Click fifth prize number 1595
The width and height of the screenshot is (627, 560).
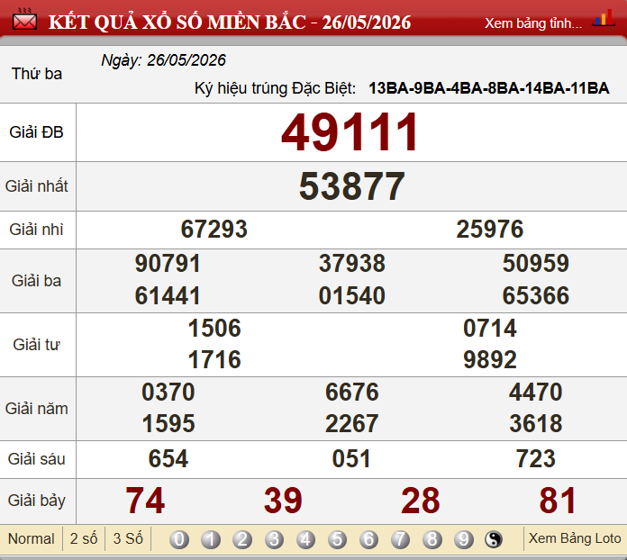[168, 423]
